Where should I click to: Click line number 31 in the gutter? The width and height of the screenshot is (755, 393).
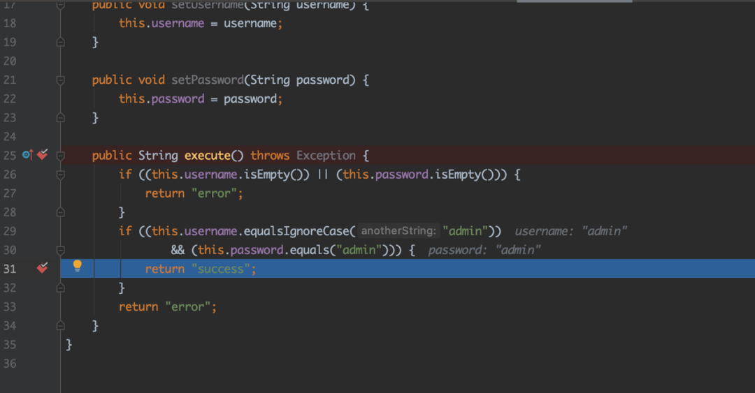click(x=10, y=269)
